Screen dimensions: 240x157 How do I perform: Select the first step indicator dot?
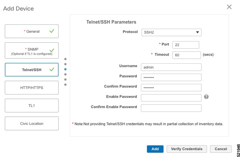[65, 59]
